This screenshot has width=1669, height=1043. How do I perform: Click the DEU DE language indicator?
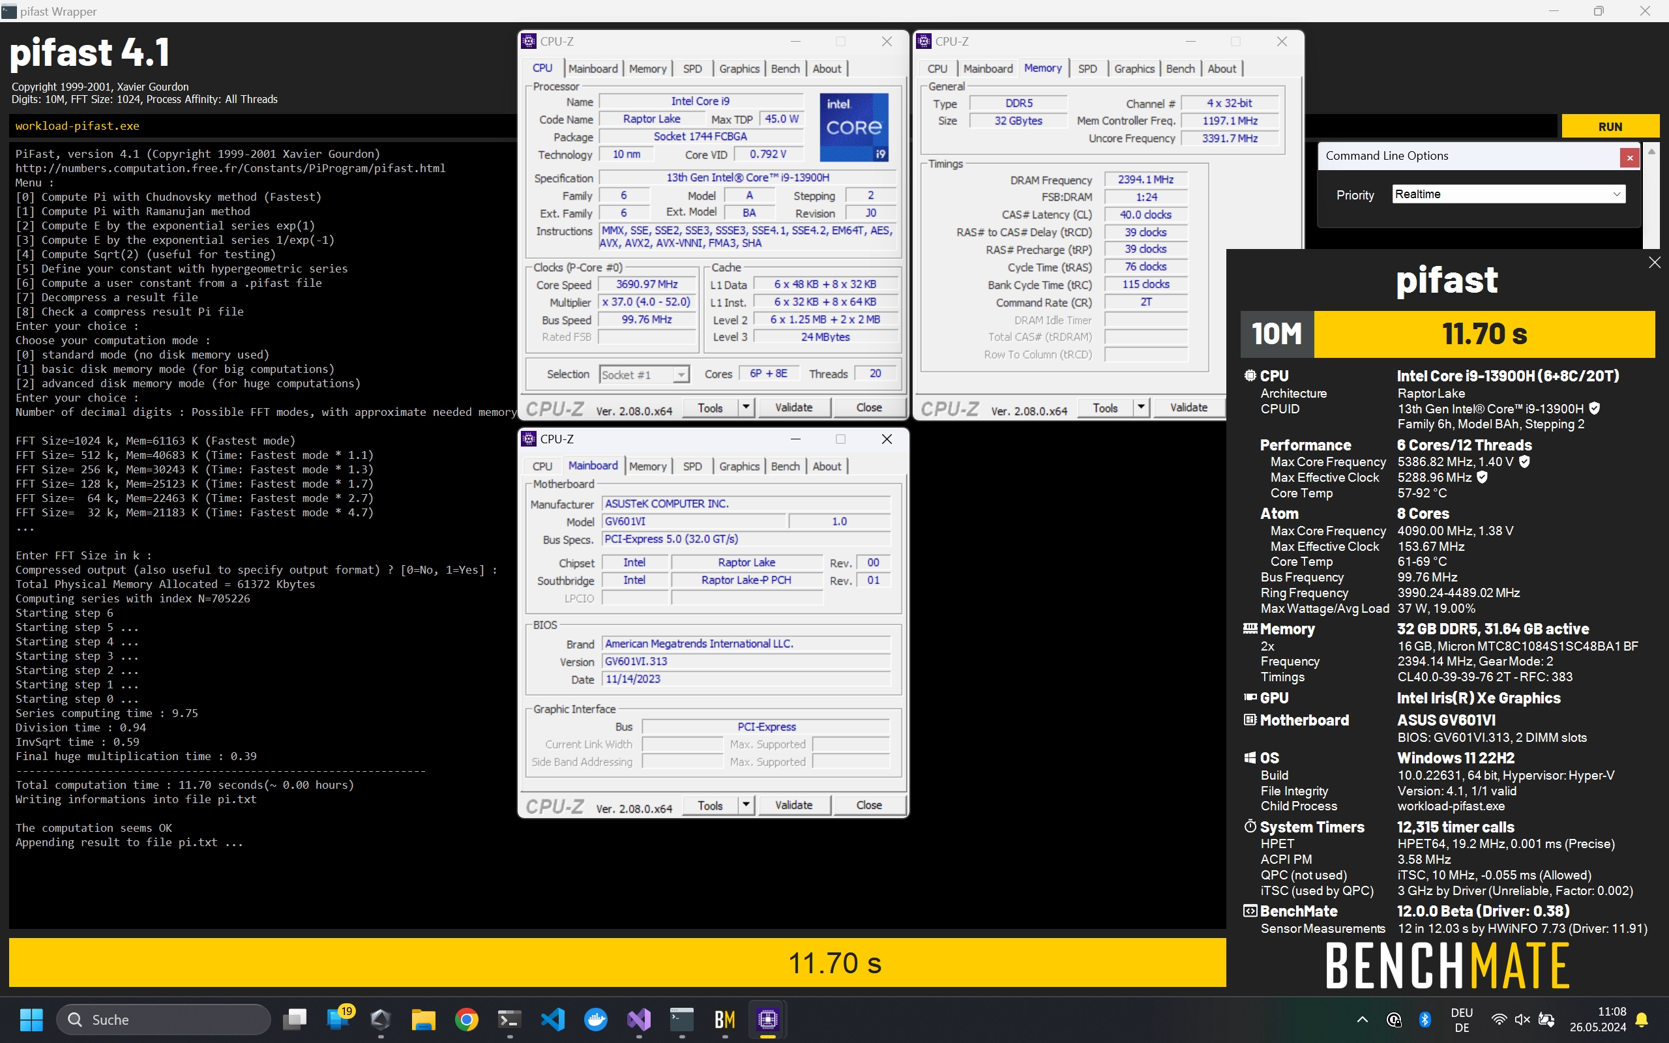tap(1462, 1020)
